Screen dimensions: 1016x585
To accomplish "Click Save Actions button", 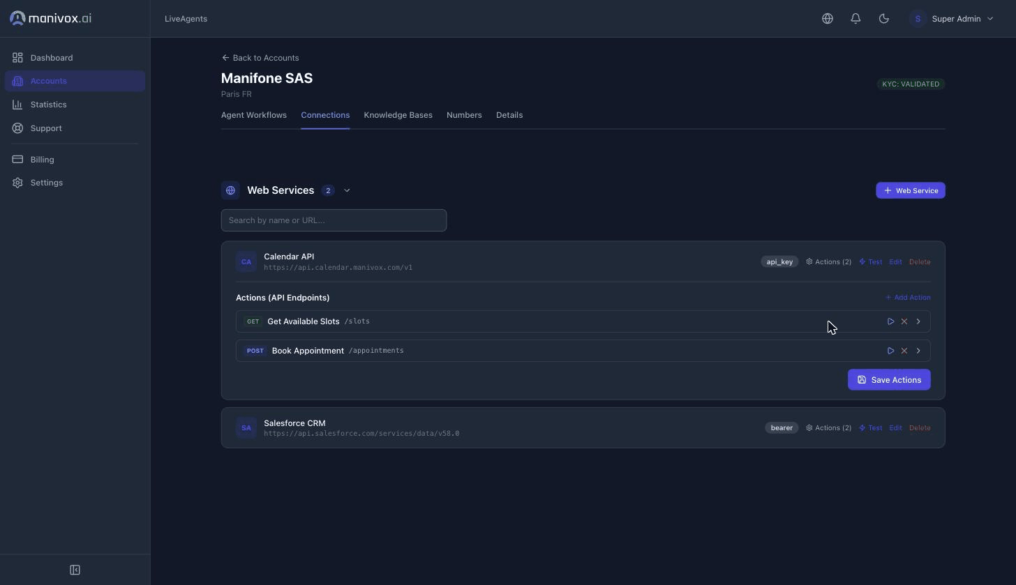I will coord(889,380).
